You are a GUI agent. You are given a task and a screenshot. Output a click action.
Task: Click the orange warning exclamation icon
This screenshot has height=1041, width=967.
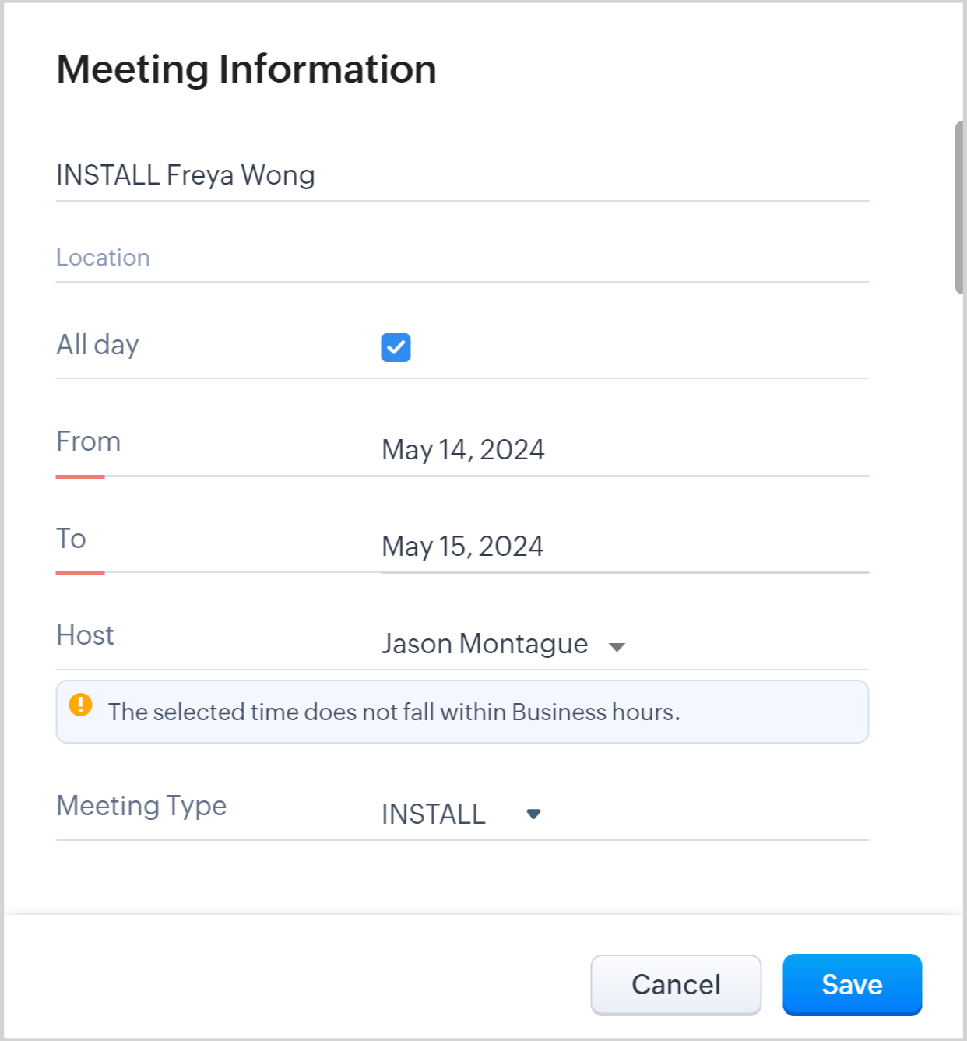(80, 705)
